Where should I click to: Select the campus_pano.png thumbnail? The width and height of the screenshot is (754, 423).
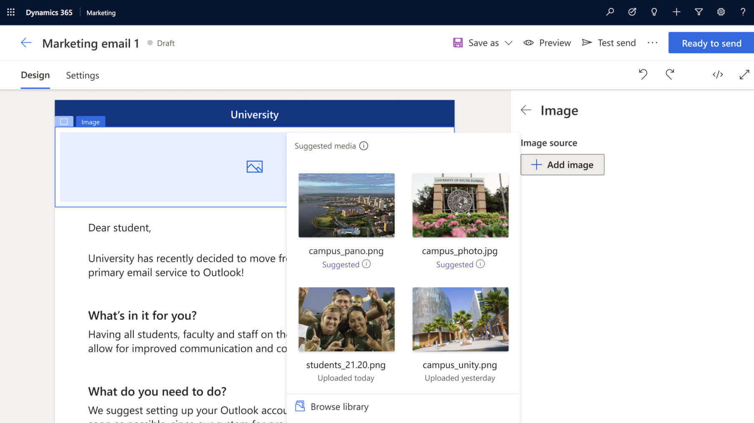tap(346, 205)
